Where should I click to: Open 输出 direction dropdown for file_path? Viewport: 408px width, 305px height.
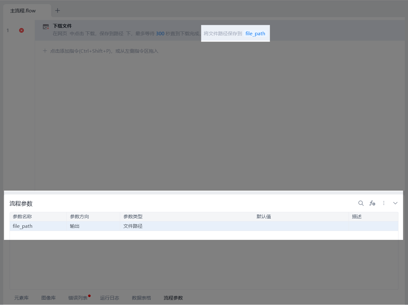click(92, 226)
